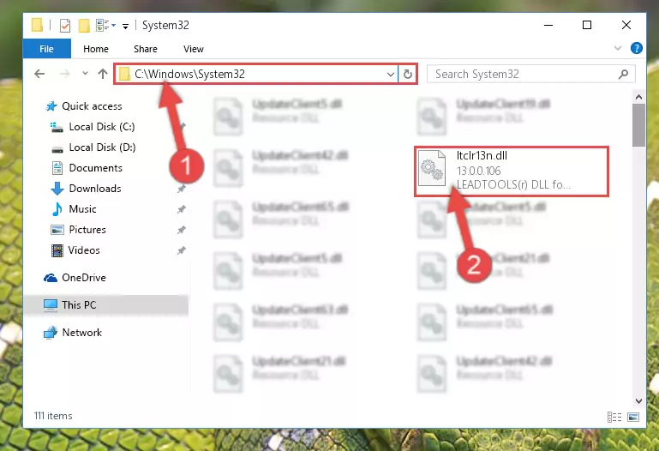
Task: Switch to the Share ribbon tab
Action: pyautogui.click(x=146, y=49)
